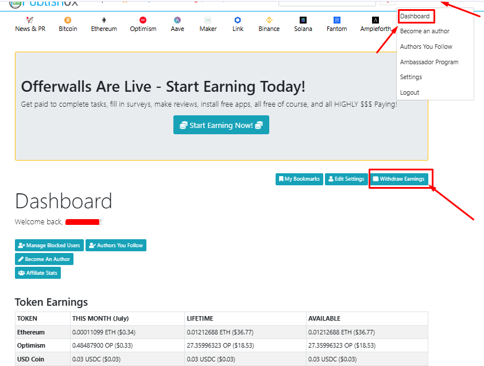Click the Aave ghost icon
The height and width of the screenshot is (366, 484).
click(177, 20)
